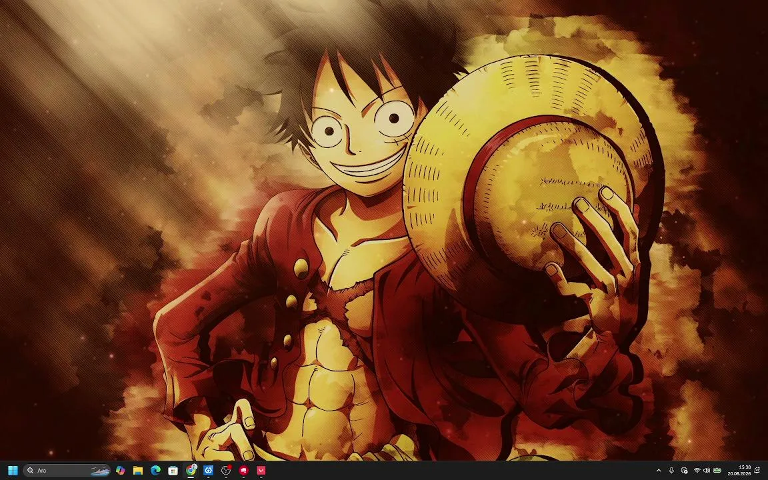Open Wi-Fi network settings in tray
This screenshot has height=480, width=768.
pos(697,471)
